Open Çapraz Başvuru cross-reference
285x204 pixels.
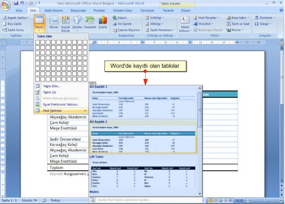[x=126, y=30]
